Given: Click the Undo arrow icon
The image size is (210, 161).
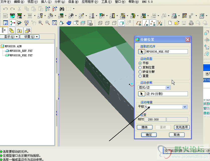Looking at the screenshot, I should pyautogui.click(x=6, y=9).
